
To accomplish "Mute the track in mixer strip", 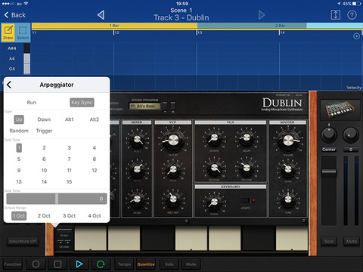I will tap(352, 241).
